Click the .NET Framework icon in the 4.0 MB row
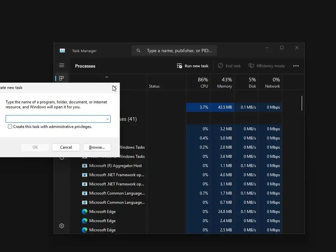This screenshot has width=336, height=252. [85, 175]
